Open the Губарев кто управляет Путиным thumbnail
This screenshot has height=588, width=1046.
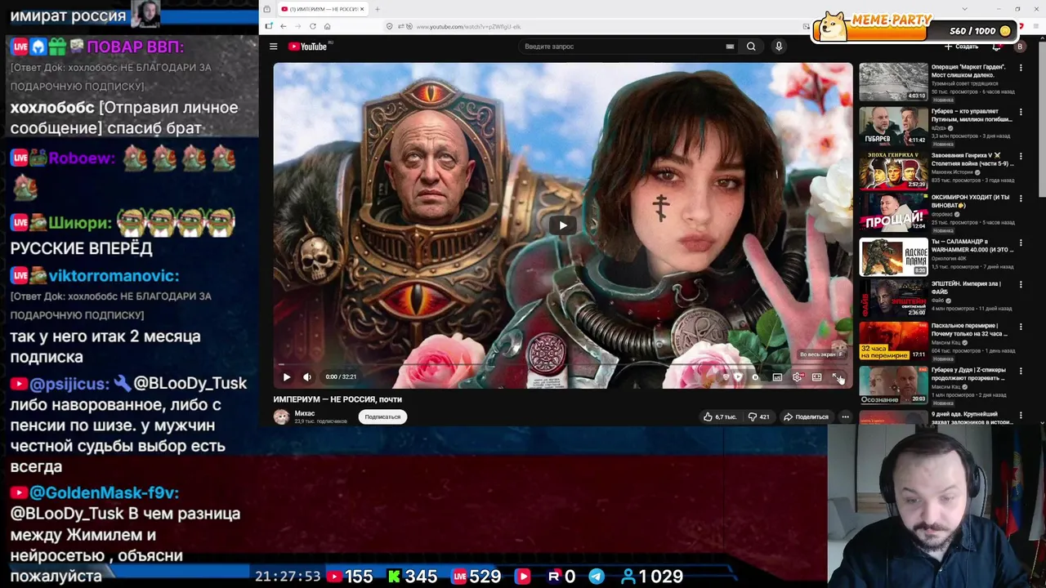point(893,126)
